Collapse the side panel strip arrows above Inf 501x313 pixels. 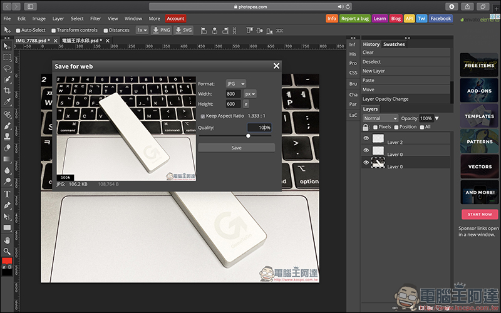point(353,38)
